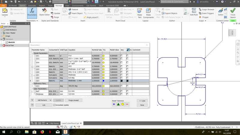Open the Content Center Editor
This screenshot has height=135, width=240.
[x=220, y=12]
